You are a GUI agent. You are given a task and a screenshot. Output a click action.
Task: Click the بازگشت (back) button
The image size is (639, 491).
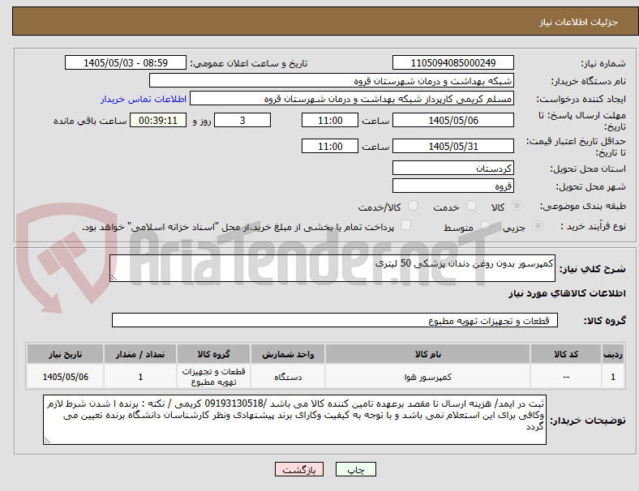pyautogui.click(x=298, y=469)
